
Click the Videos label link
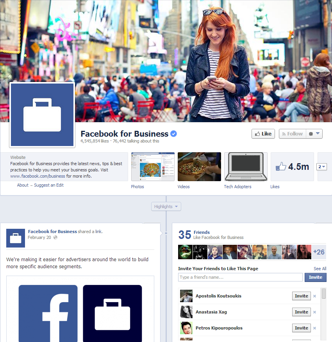click(x=183, y=187)
